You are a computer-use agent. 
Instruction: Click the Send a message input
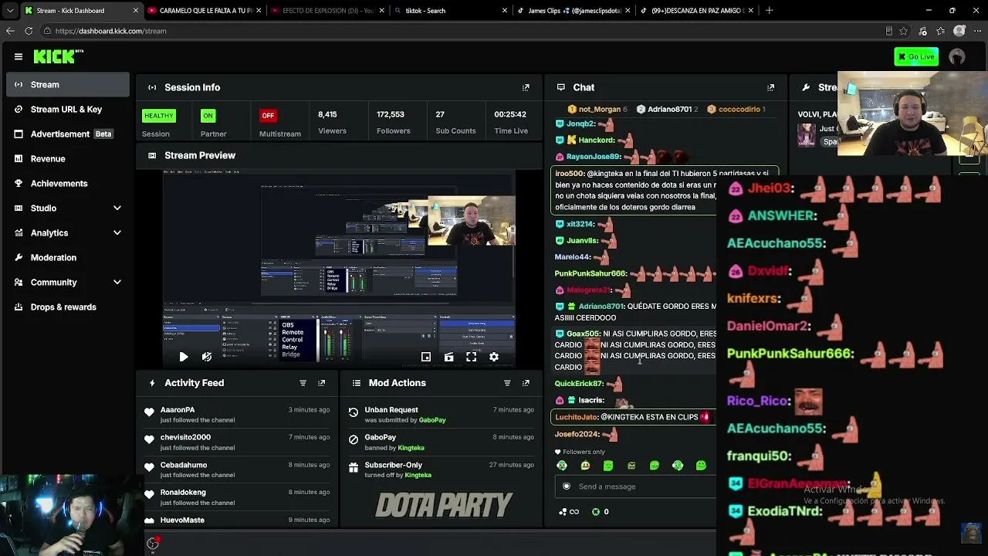coord(635,486)
